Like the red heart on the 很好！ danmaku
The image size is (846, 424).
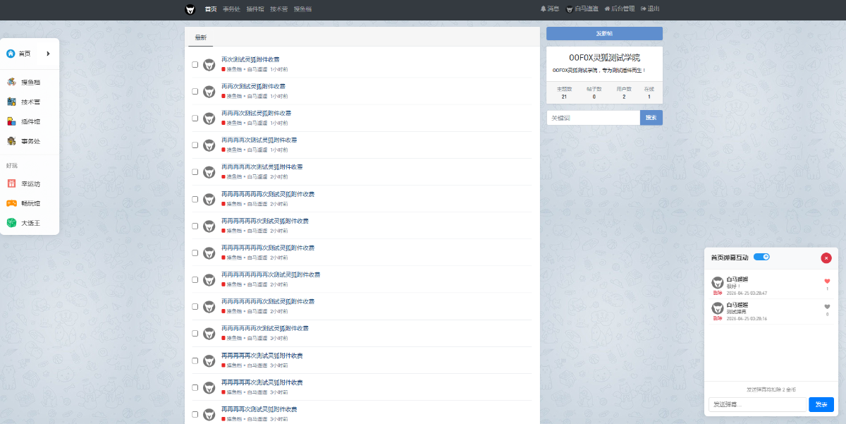(x=827, y=281)
